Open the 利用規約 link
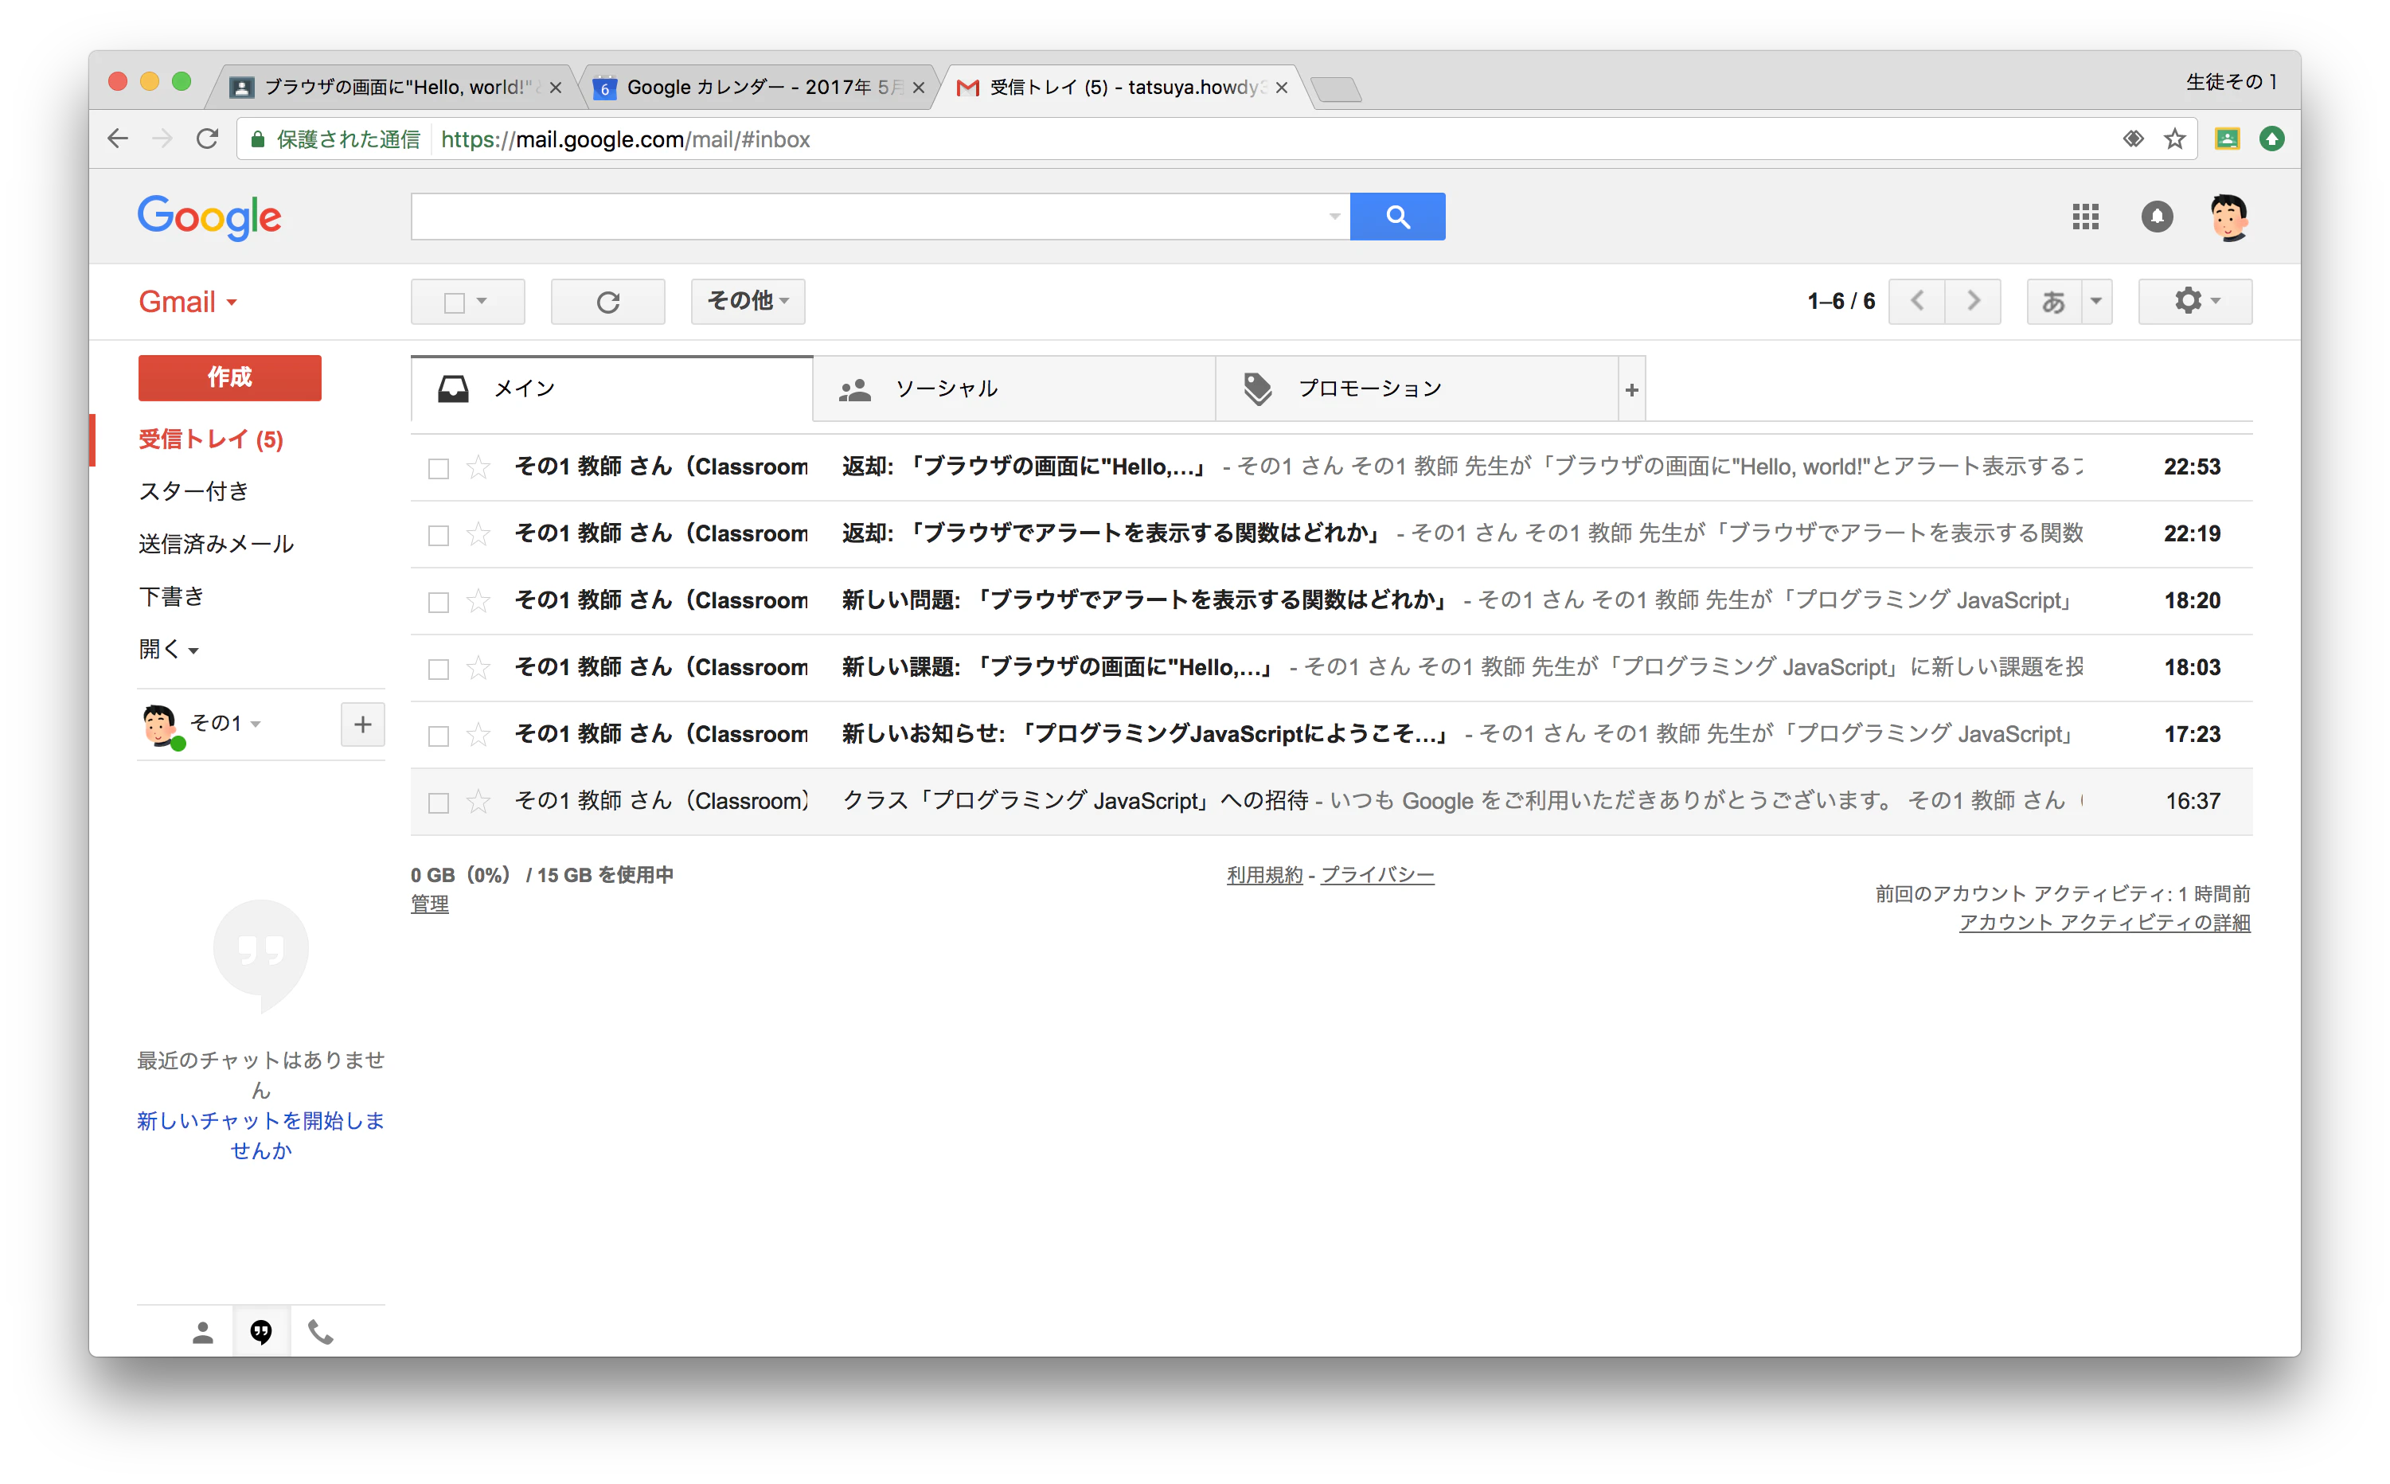Viewport: 2390px width, 1484px height. 1264,876
